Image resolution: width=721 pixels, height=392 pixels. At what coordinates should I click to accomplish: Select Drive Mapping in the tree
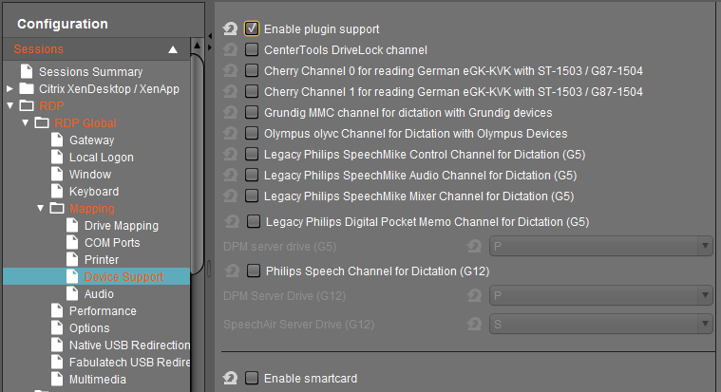(x=121, y=226)
